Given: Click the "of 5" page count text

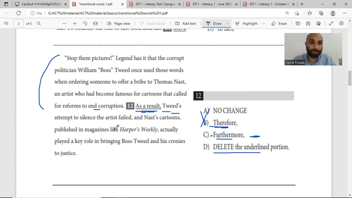Looking at the screenshot, I should pyautogui.click(x=29, y=24).
